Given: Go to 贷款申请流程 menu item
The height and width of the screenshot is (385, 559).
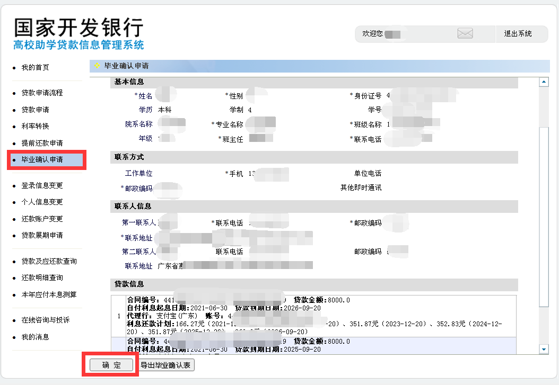Looking at the screenshot, I should [42, 93].
